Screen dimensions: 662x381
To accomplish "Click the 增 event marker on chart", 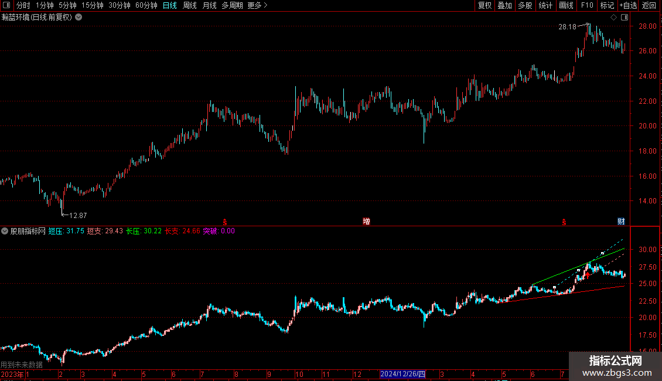I will [367, 222].
